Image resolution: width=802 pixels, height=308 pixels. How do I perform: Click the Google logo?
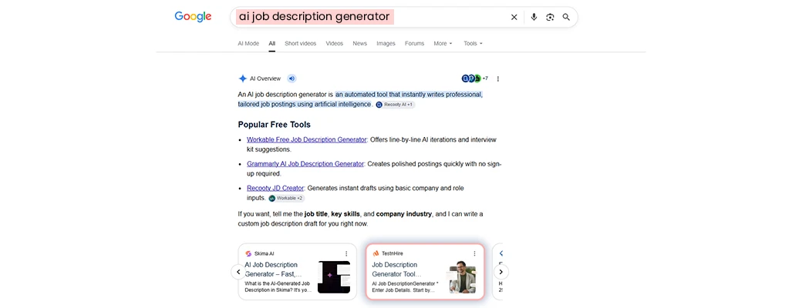point(193,16)
